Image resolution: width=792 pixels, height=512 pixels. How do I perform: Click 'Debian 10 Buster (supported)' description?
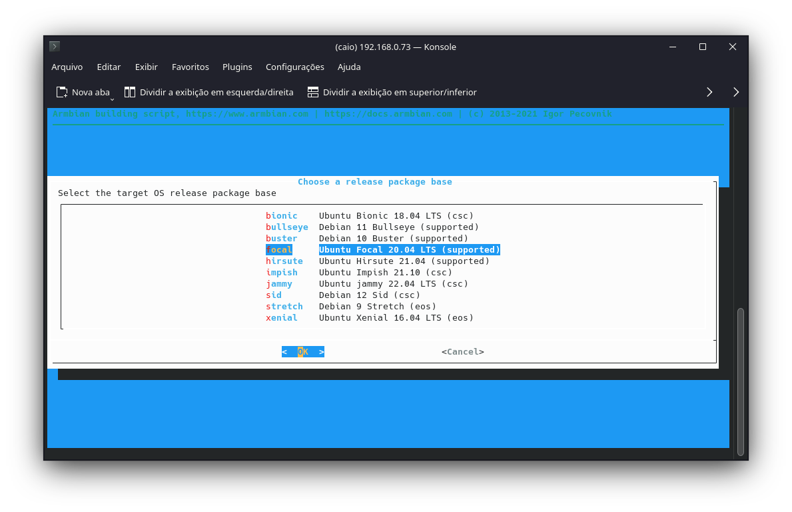click(394, 239)
